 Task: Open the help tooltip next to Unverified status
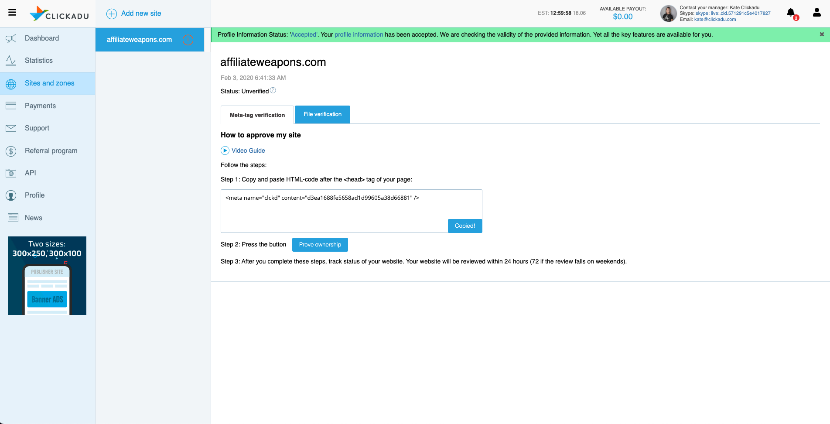tap(273, 90)
